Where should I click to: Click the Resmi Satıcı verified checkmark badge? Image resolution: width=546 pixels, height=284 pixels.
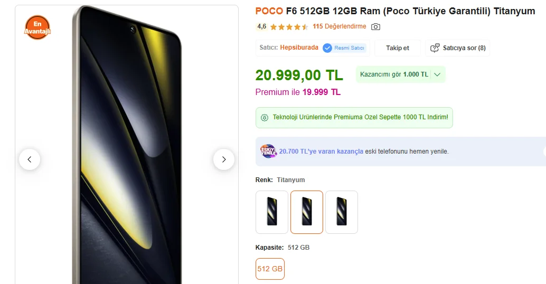327,48
